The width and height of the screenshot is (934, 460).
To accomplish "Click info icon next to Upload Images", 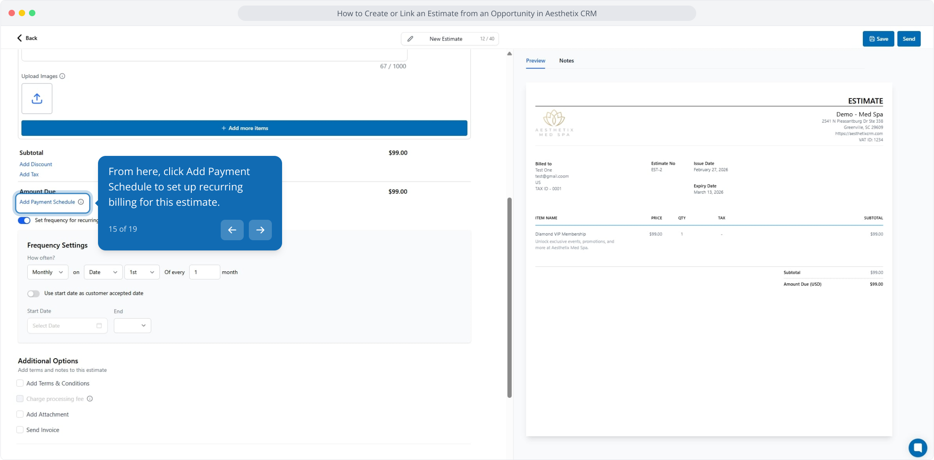I will click(62, 76).
